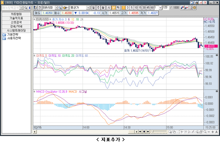This screenshot has height=143, width=220.
Task: Select the 10-minute interval
Action: click(136, 7)
